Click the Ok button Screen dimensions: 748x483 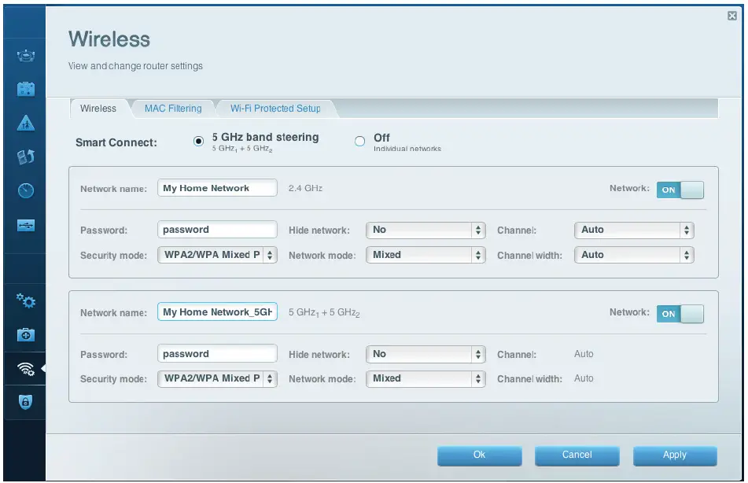(480, 455)
